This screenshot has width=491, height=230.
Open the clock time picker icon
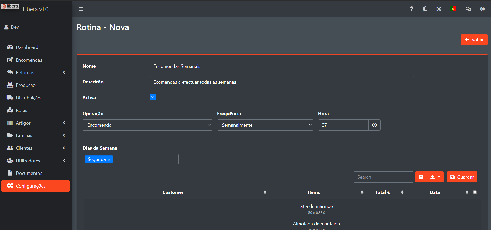[374, 125]
